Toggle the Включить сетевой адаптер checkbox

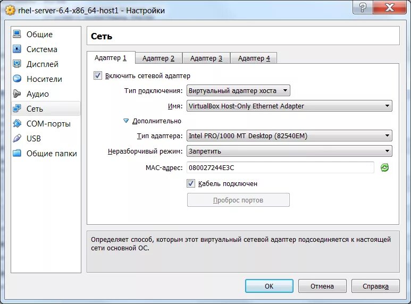pos(98,76)
